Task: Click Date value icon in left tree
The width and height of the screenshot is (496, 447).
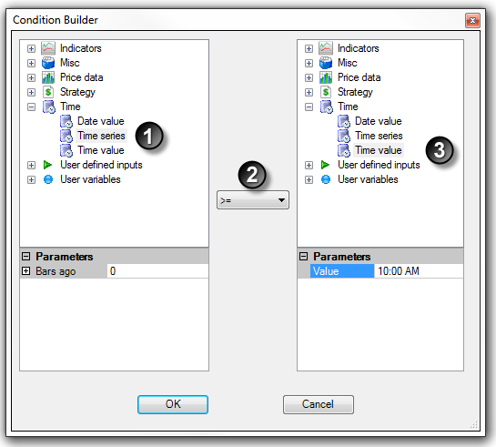Action: pos(66,121)
